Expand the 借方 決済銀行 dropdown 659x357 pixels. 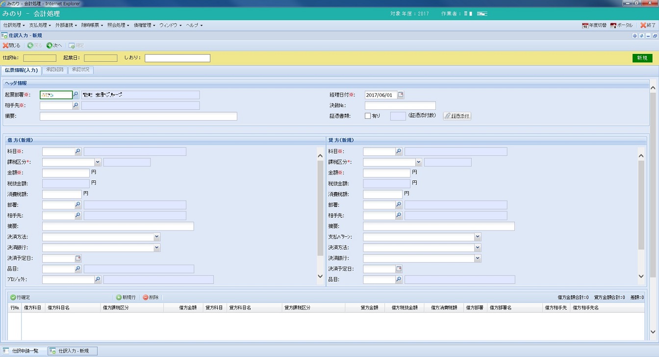click(157, 248)
